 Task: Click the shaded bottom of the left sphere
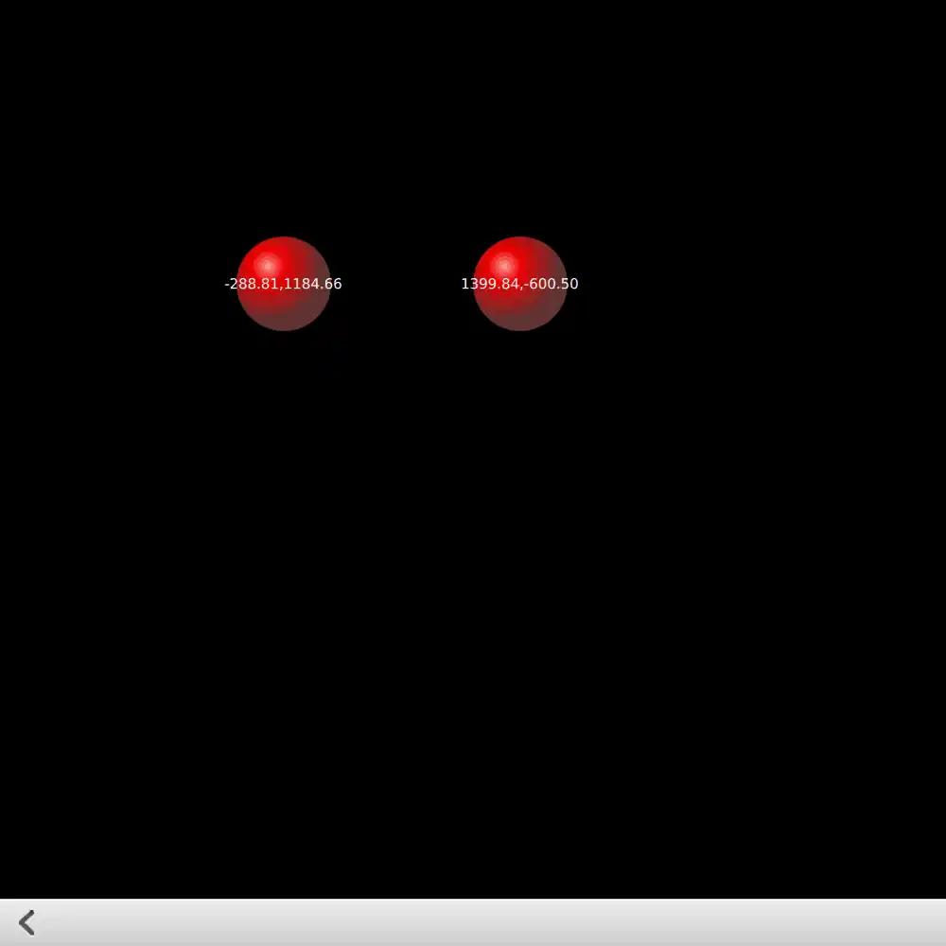coord(284,317)
